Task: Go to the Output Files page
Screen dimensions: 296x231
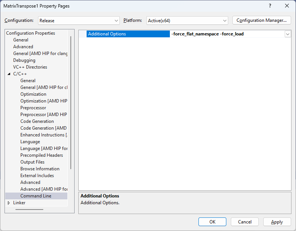Action: (32, 162)
